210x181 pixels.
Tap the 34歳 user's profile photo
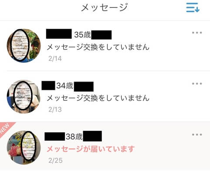[24, 96]
